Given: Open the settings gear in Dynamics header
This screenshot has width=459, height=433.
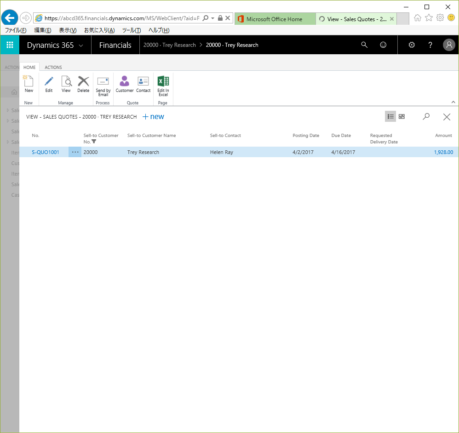Looking at the screenshot, I should (x=412, y=45).
